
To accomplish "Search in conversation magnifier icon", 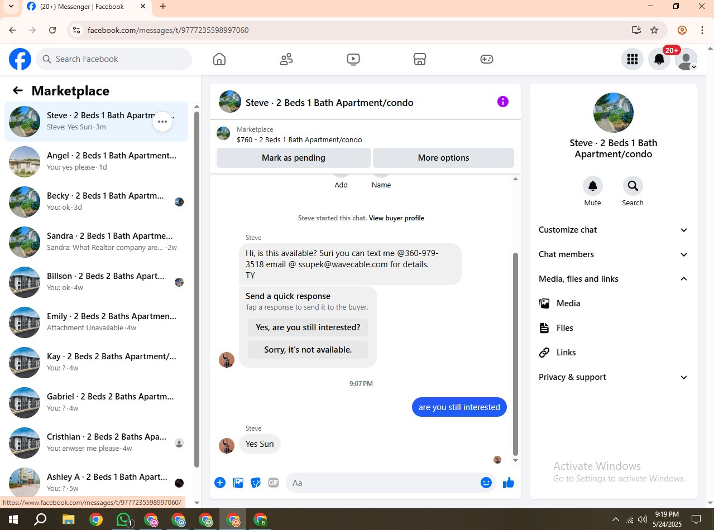I will (632, 186).
